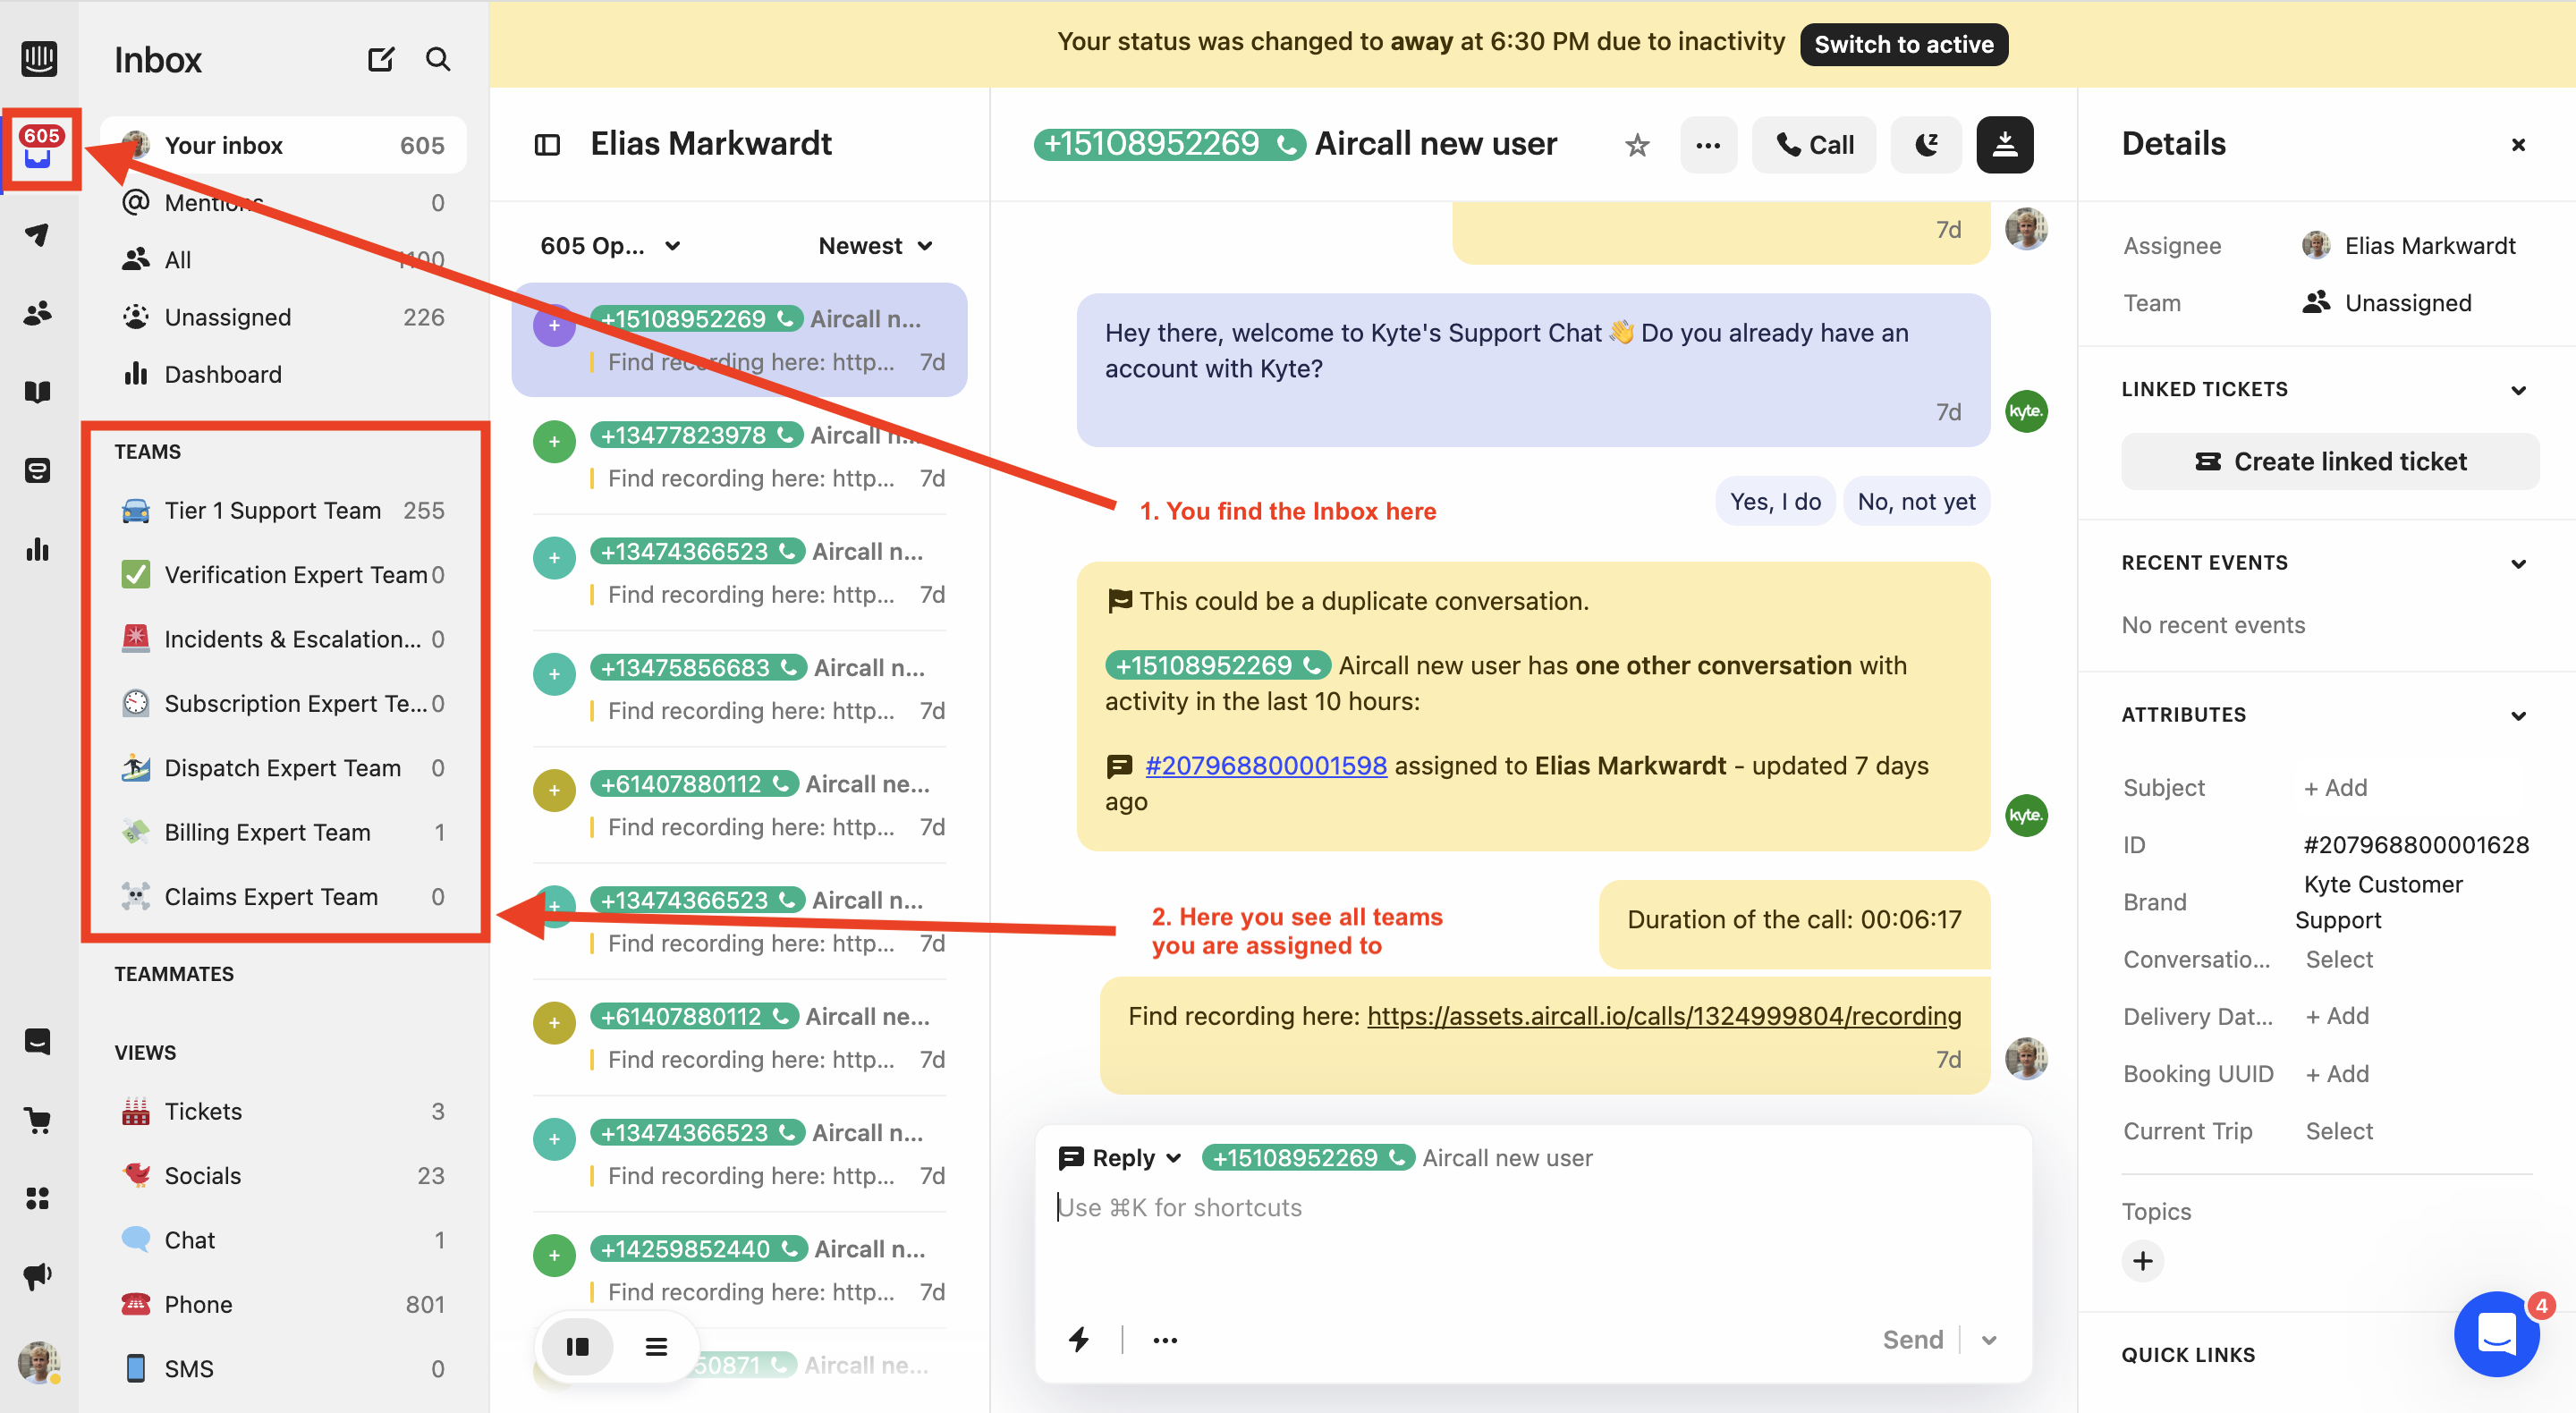Viewport: 2576px width, 1413px height.
Task: Click Send button
Action: tap(1912, 1340)
